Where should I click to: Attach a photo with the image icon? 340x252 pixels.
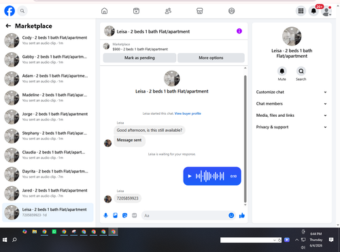point(115,215)
